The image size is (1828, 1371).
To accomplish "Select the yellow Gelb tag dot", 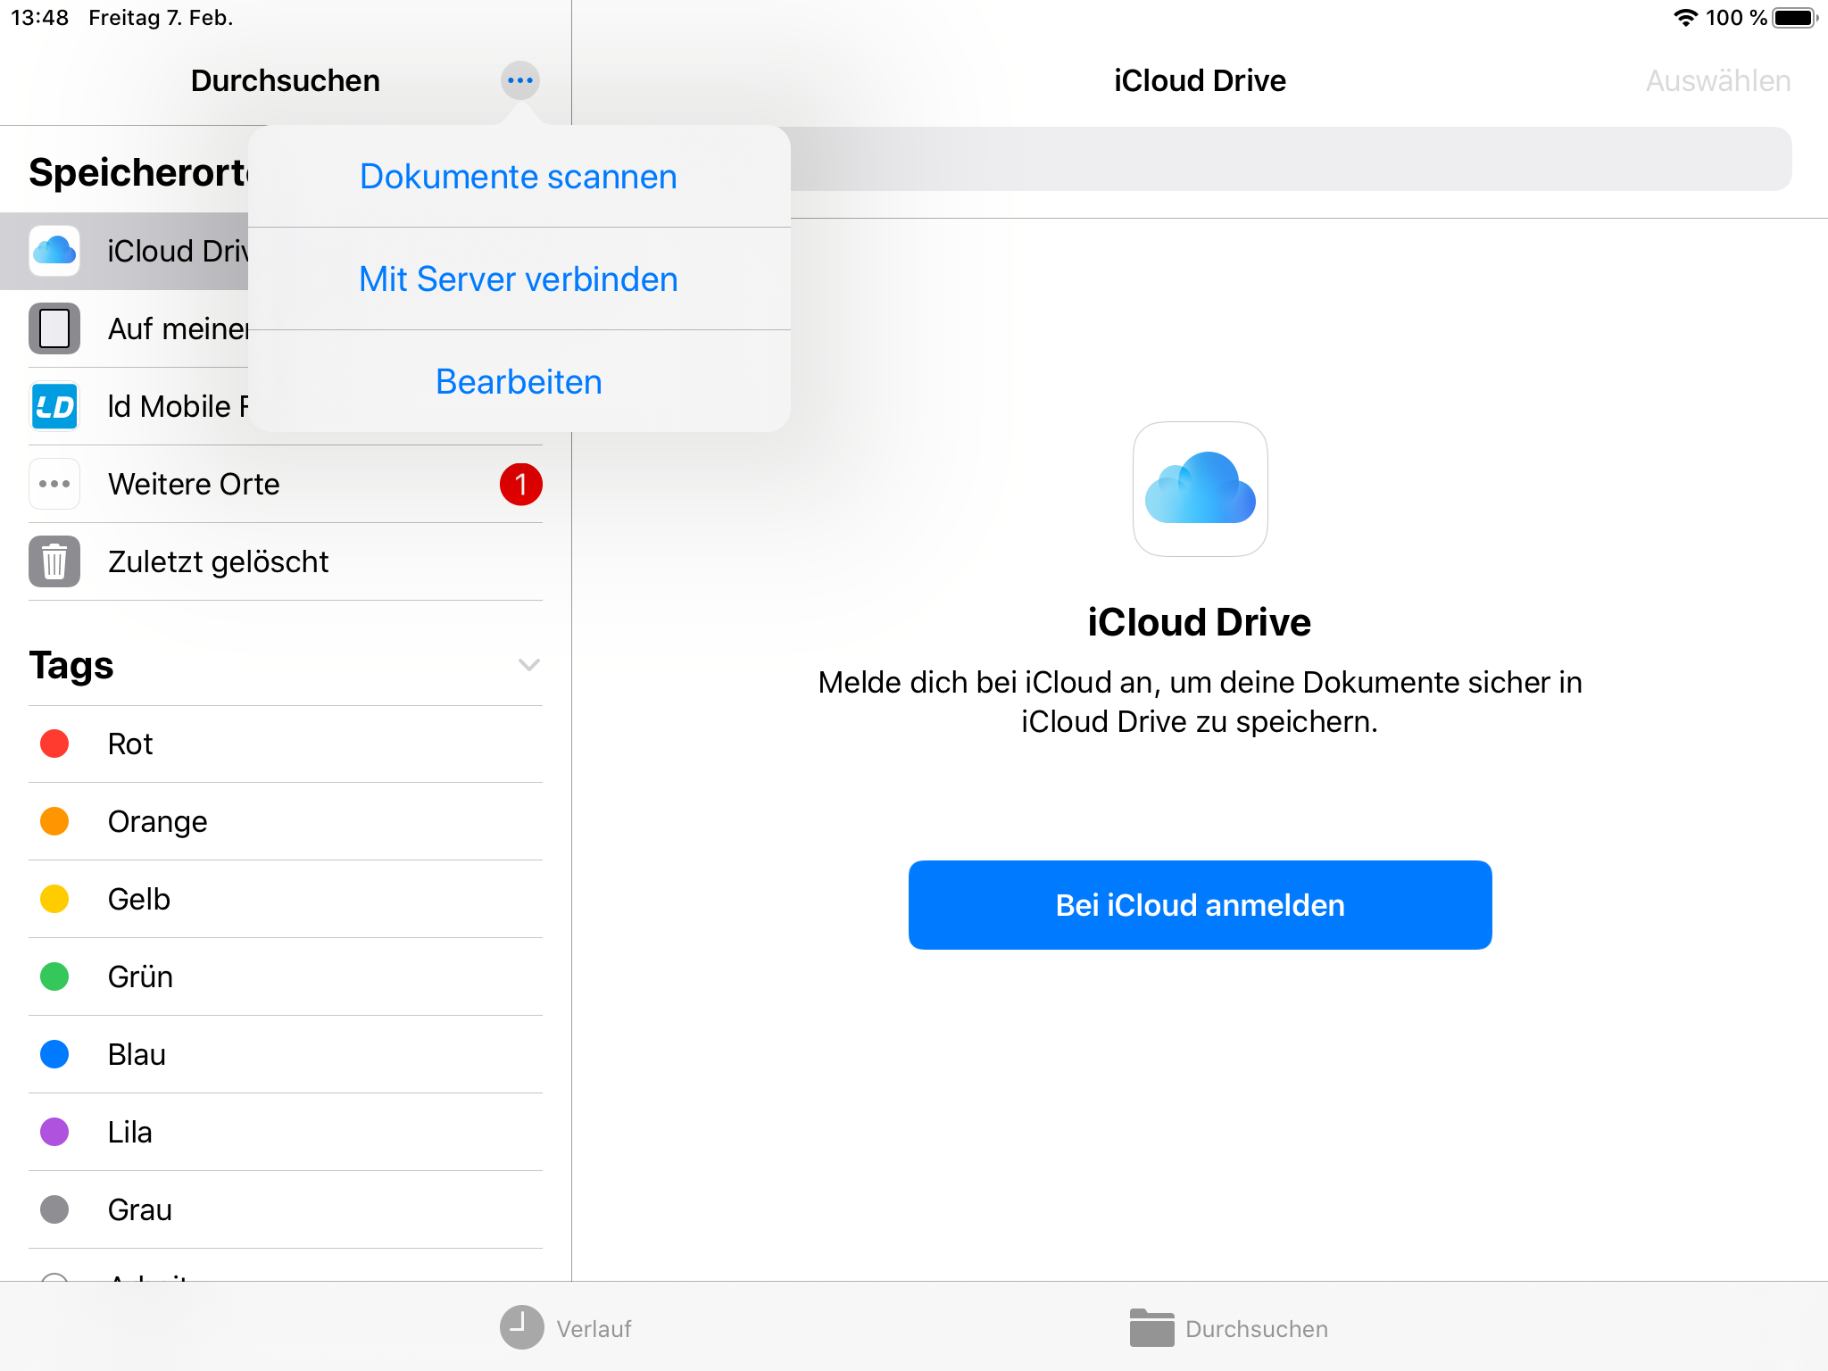I will tap(54, 899).
